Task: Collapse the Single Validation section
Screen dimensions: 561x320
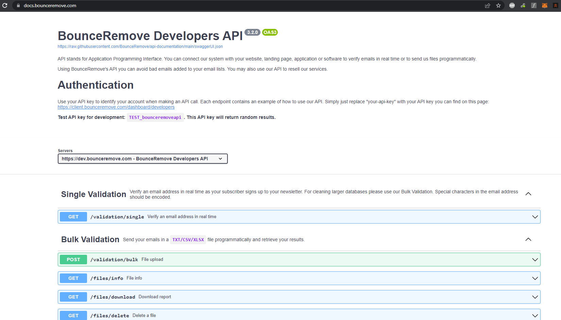Action: coord(528,194)
